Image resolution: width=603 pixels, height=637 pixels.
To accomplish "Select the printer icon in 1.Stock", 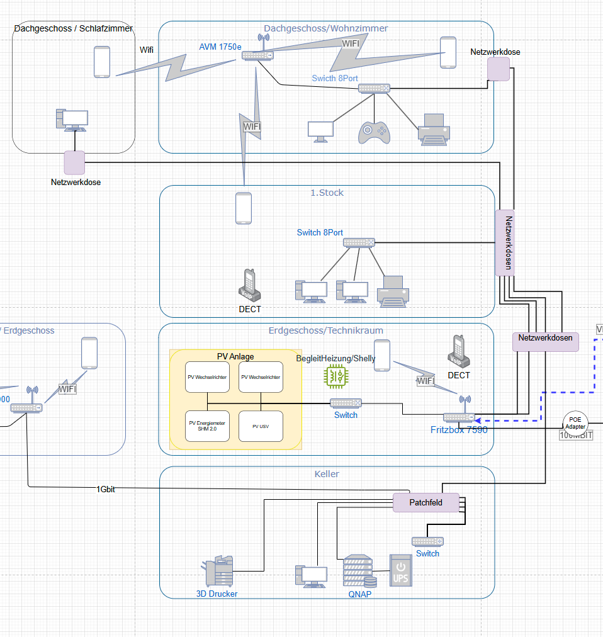I will tap(393, 291).
